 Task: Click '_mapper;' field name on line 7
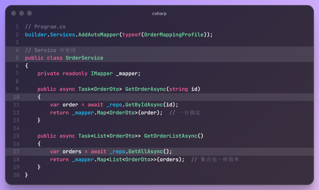pyautogui.click(x=128, y=74)
